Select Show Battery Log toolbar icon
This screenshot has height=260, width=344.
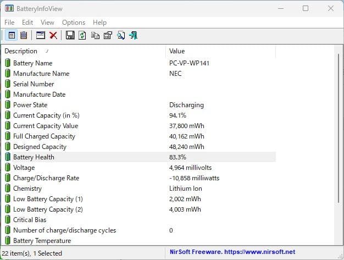[x=24, y=35]
